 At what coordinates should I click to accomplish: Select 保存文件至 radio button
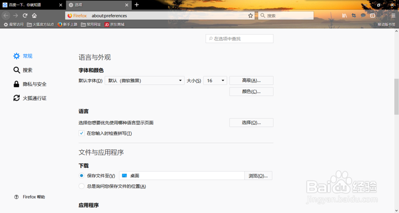[81, 176]
